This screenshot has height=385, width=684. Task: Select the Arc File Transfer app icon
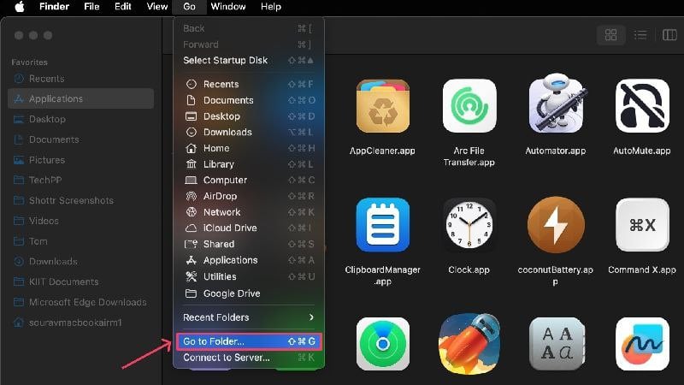[469, 106]
